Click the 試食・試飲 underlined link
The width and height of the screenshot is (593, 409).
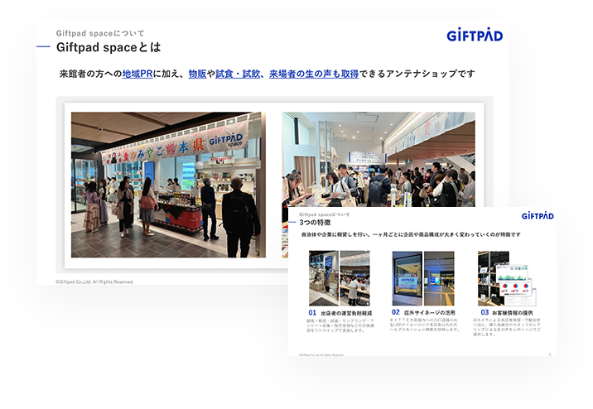pyautogui.click(x=237, y=75)
